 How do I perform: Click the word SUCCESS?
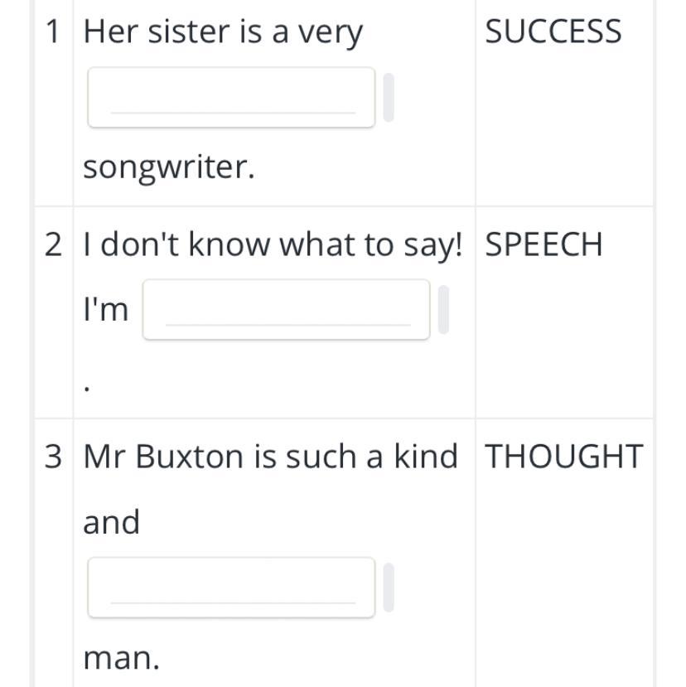pos(553,32)
